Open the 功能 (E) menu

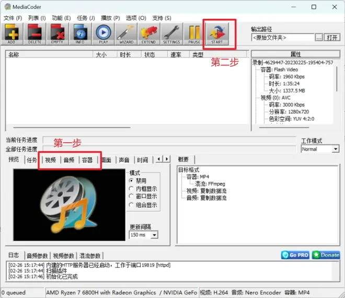point(61,18)
